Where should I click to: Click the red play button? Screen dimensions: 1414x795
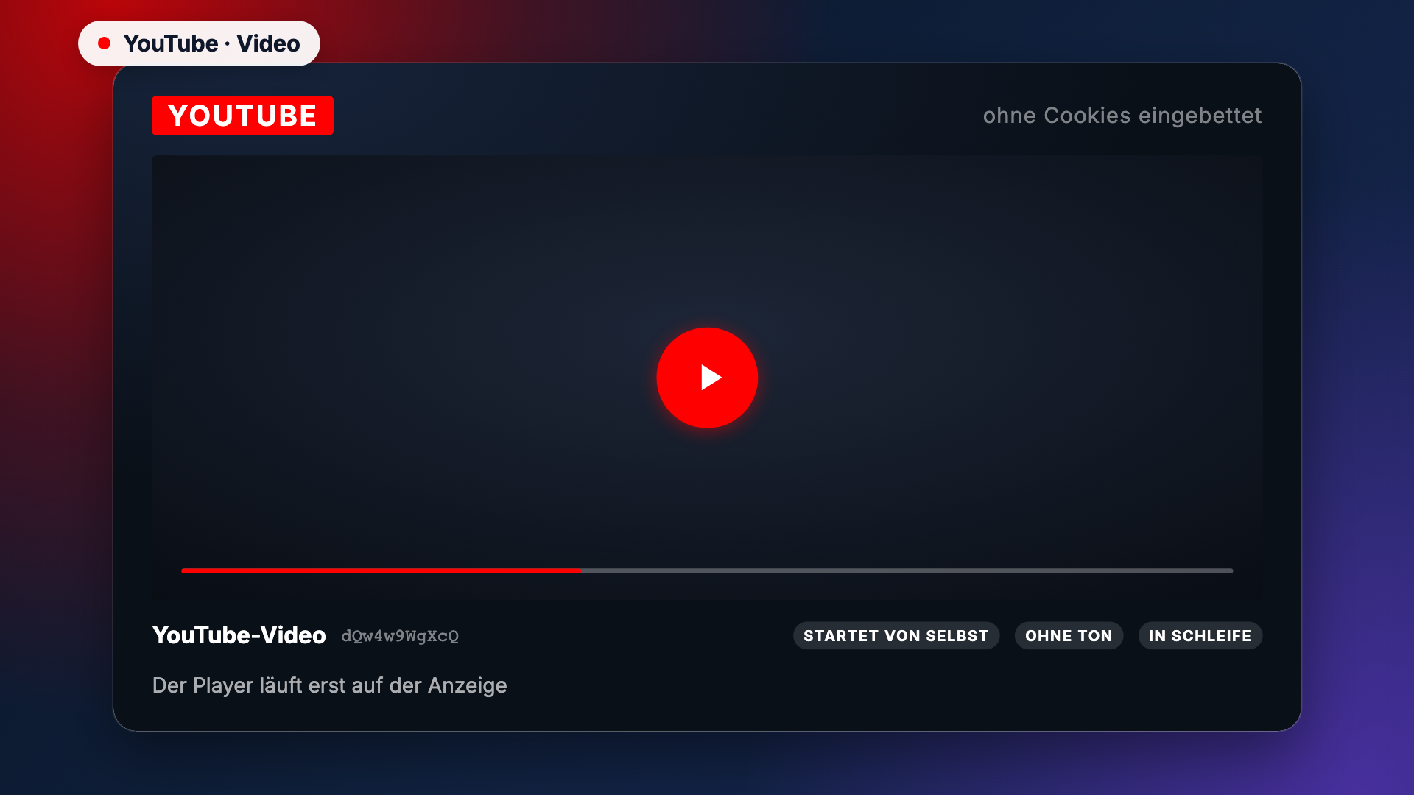tap(707, 378)
